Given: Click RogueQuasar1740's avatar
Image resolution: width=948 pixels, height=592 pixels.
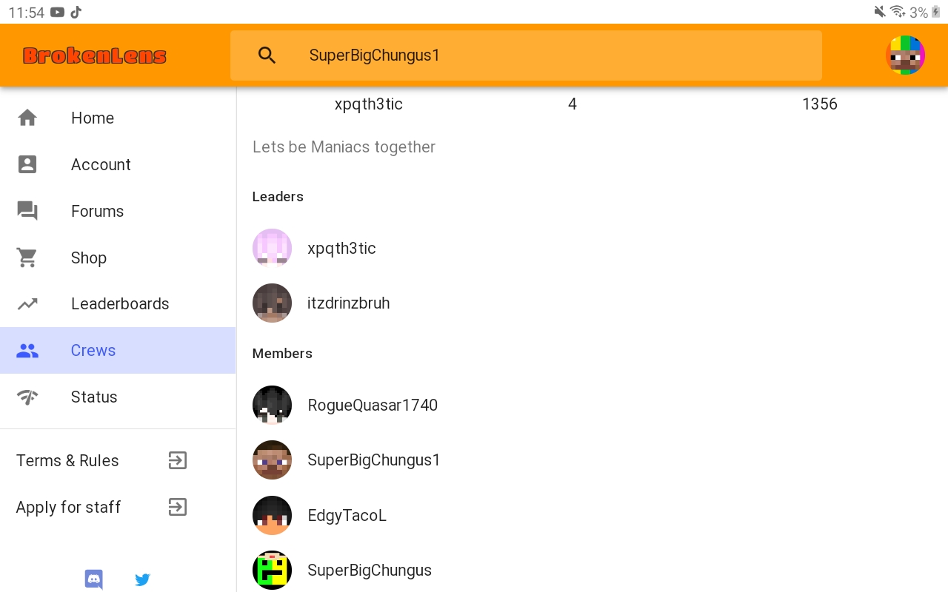Looking at the screenshot, I should click(272, 405).
